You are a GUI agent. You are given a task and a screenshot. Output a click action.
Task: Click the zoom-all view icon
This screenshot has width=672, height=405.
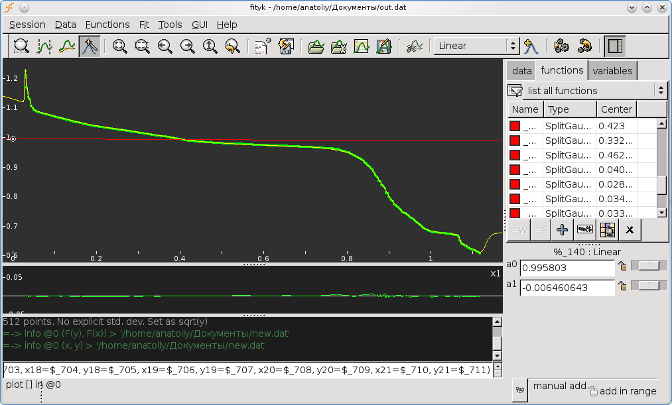pos(119,46)
